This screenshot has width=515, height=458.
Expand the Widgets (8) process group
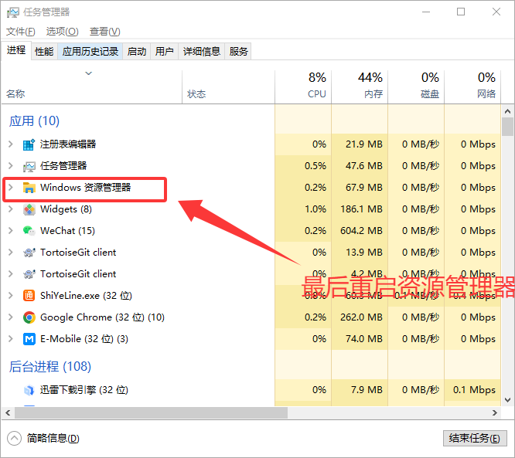click(x=11, y=209)
